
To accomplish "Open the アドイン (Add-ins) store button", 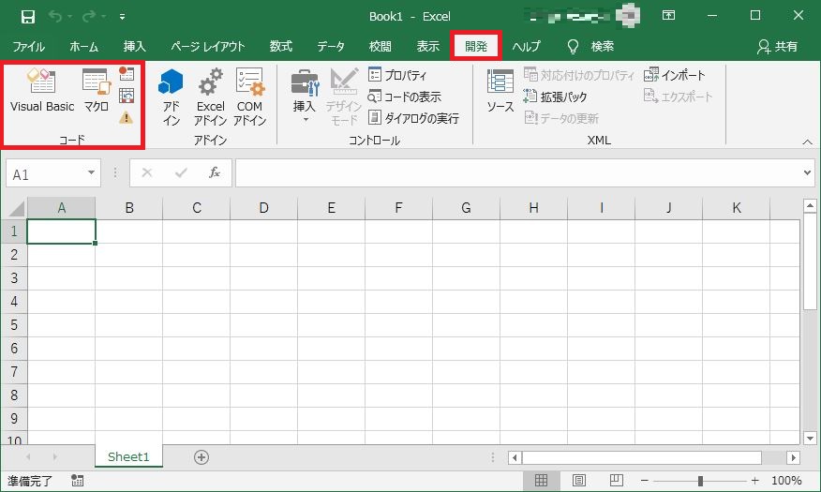I will tap(171, 97).
